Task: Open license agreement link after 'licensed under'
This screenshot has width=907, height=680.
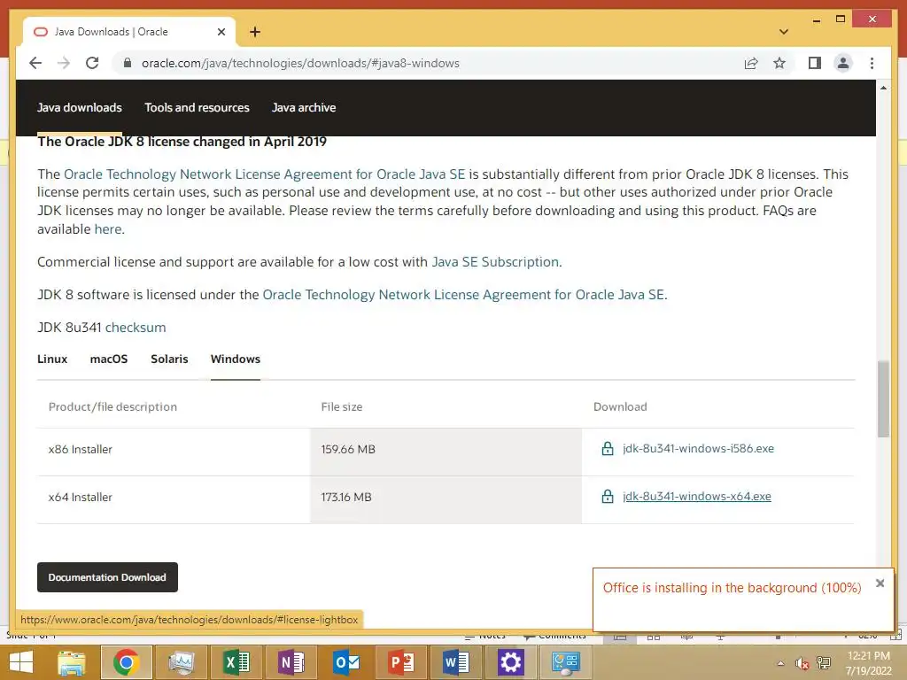Action: tap(463, 294)
